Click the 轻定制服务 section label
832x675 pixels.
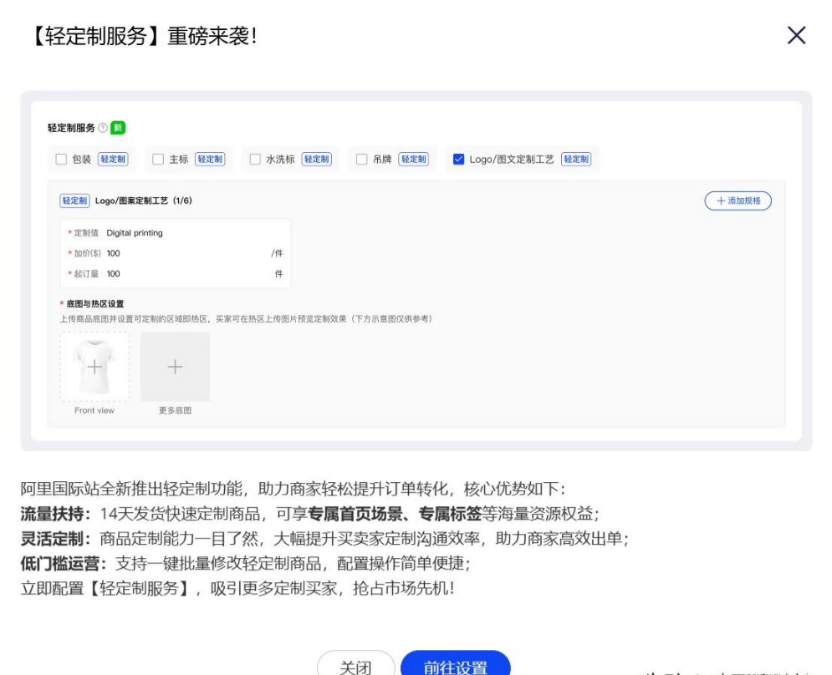[x=71, y=128]
